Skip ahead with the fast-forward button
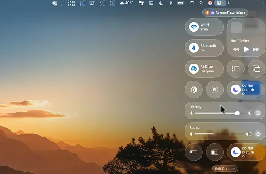Viewport: 266px width, 174px height. (x=256, y=50)
